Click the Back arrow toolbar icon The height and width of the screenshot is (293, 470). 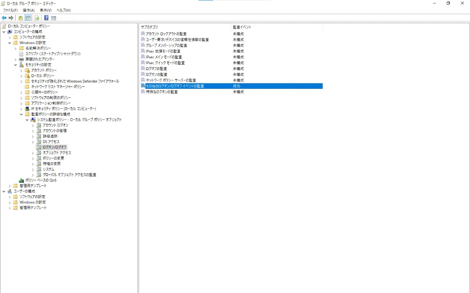point(4,18)
